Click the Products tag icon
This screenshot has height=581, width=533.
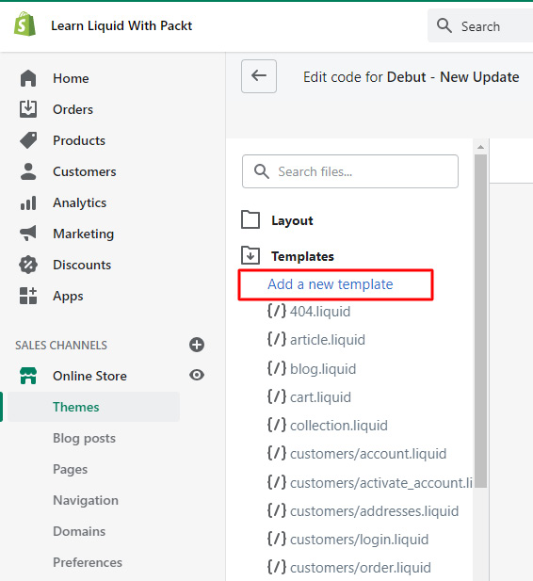tap(28, 140)
